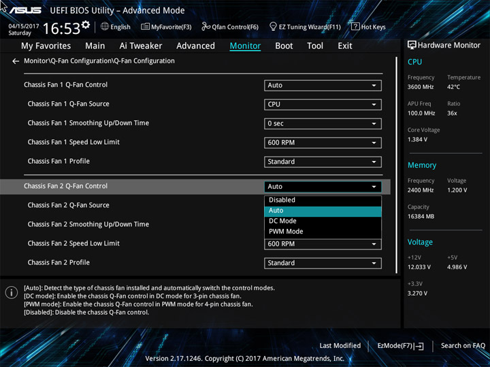Switch to Advanced tab

195,46
